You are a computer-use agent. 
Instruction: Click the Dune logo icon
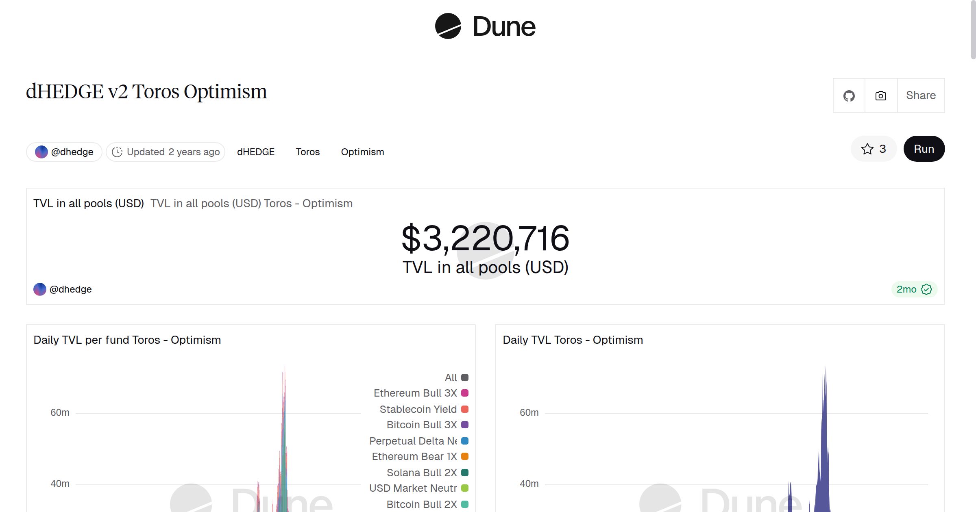448,26
